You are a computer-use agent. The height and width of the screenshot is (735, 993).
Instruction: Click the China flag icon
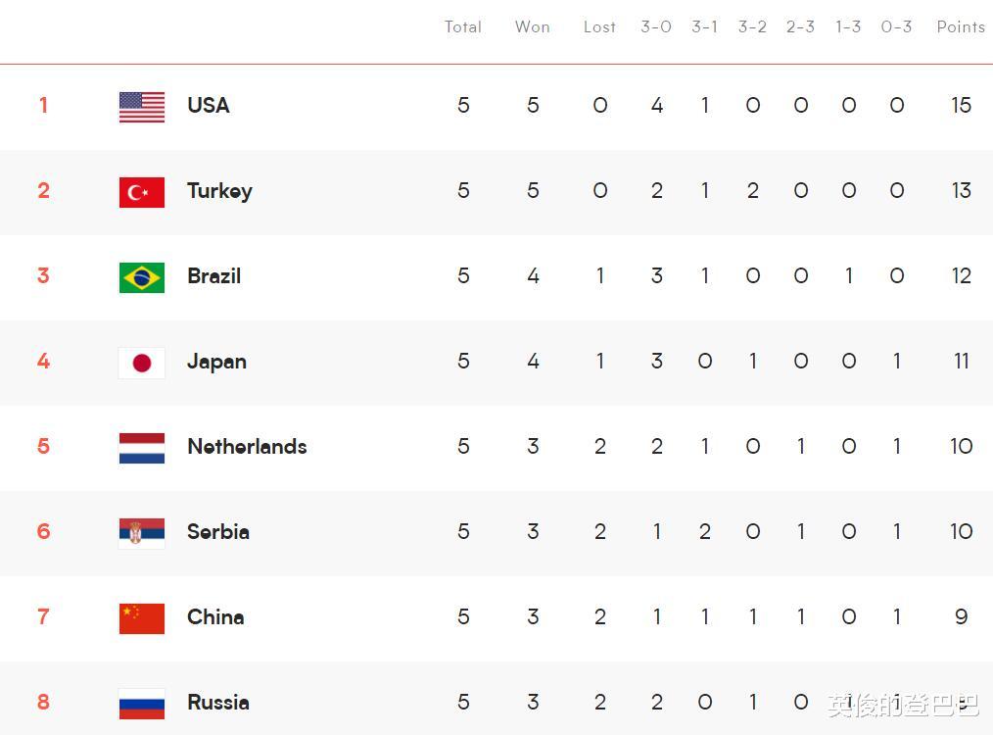pos(142,618)
